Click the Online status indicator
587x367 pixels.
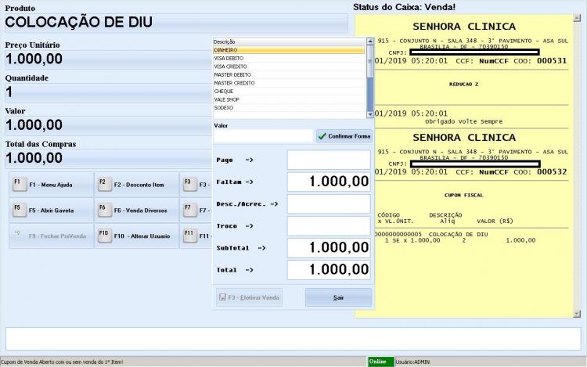click(x=380, y=362)
